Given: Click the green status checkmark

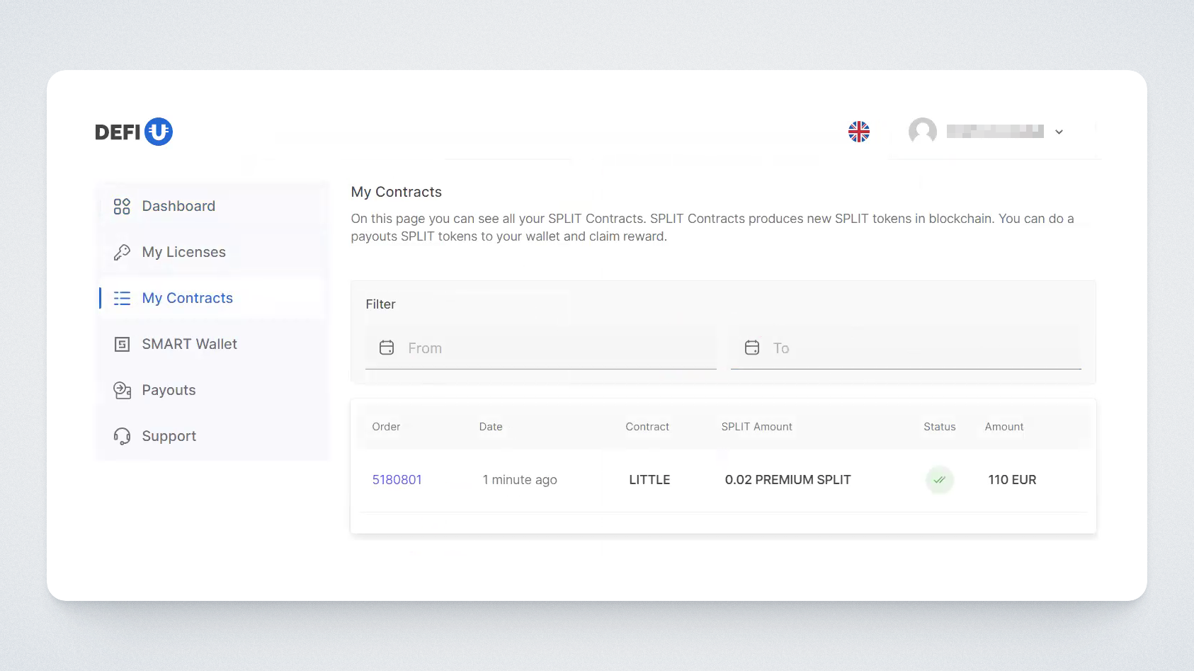Looking at the screenshot, I should pyautogui.click(x=939, y=480).
